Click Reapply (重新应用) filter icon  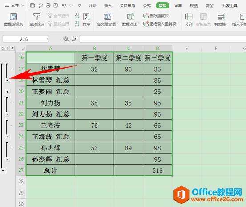point(49,24)
